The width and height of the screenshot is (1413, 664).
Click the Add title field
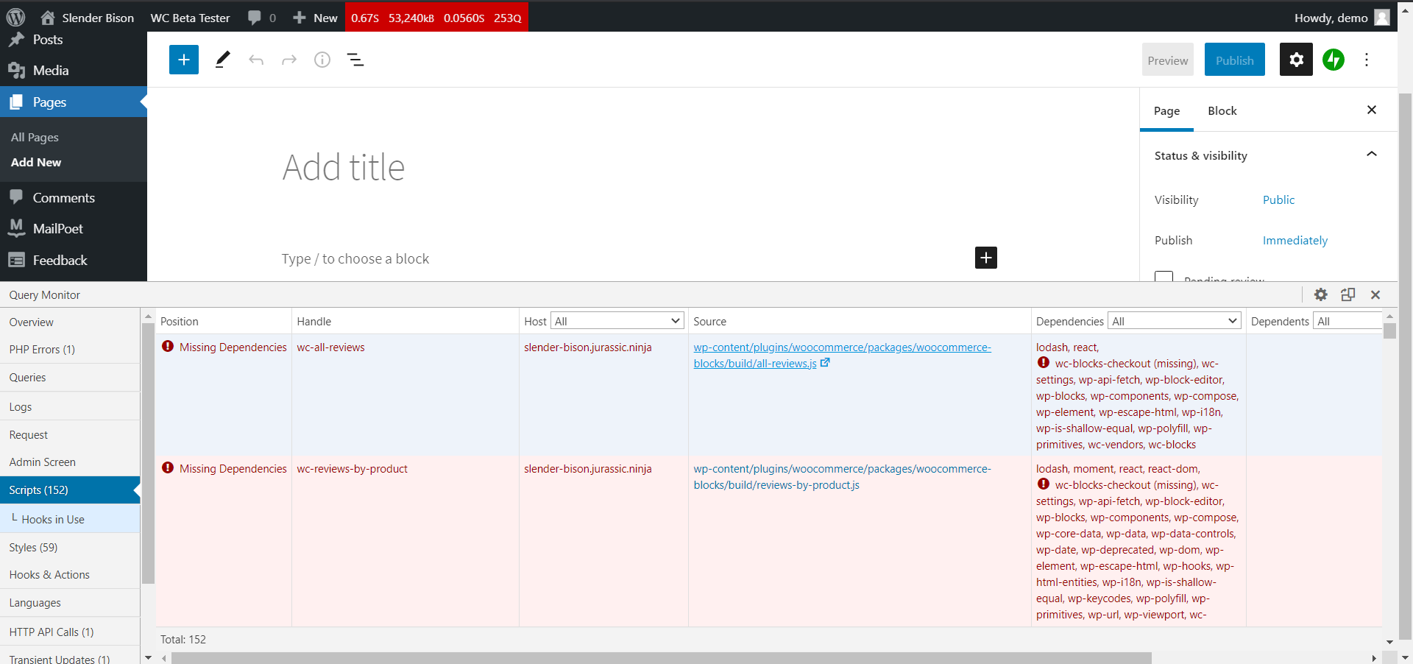343,167
